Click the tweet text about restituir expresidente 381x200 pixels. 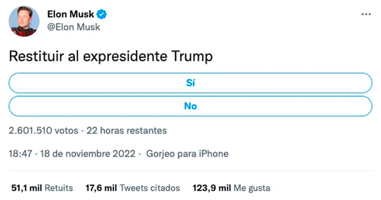pyautogui.click(x=110, y=57)
